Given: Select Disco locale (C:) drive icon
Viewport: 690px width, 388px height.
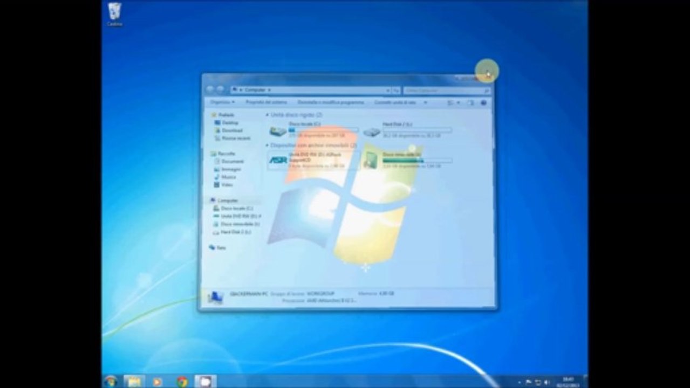Looking at the screenshot, I should point(278,131).
